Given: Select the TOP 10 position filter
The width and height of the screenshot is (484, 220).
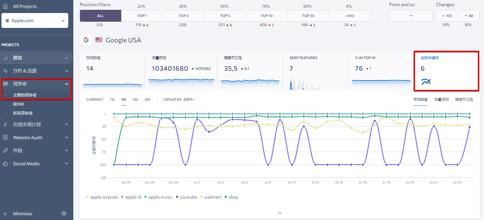Looking at the screenshot, I should click(x=267, y=16).
